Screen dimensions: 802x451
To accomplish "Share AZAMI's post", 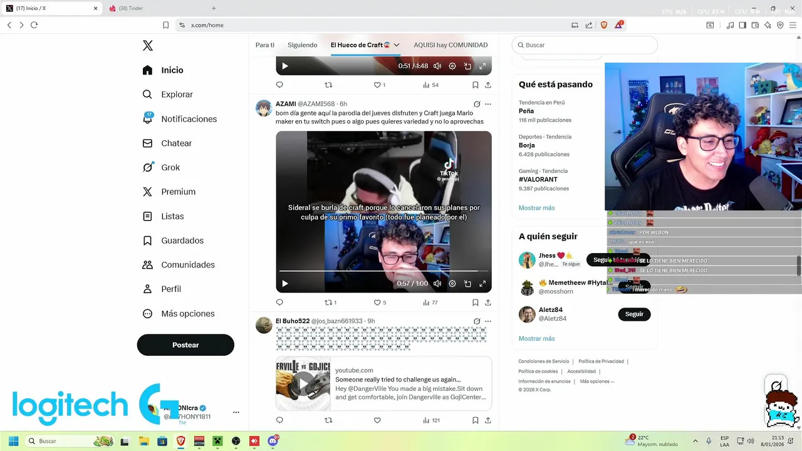I will pos(488,303).
